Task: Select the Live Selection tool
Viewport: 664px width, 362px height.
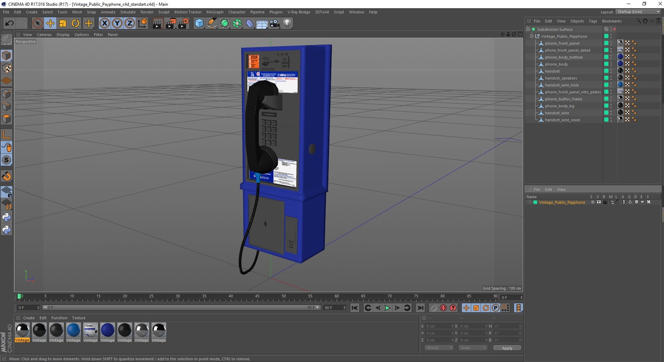Action: click(x=37, y=23)
